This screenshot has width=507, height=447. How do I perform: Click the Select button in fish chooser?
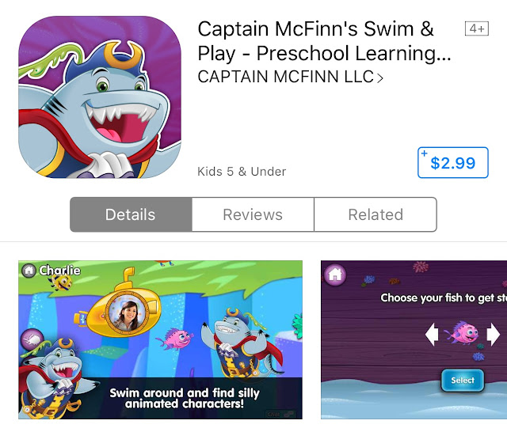pyautogui.click(x=463, y=380)
